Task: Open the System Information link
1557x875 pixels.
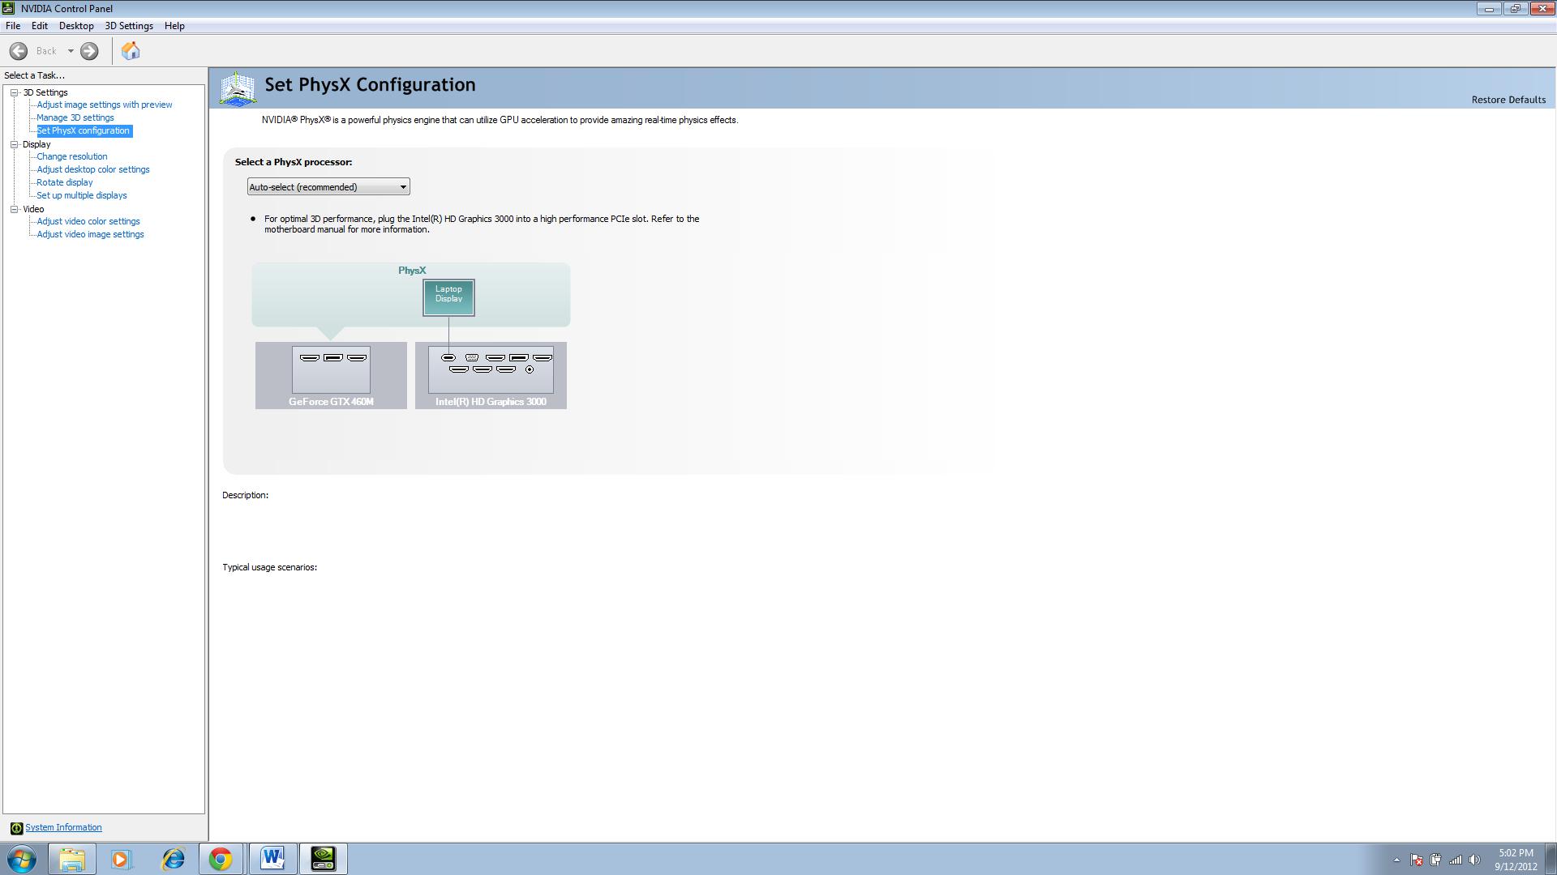Action: tap(63, 827)
